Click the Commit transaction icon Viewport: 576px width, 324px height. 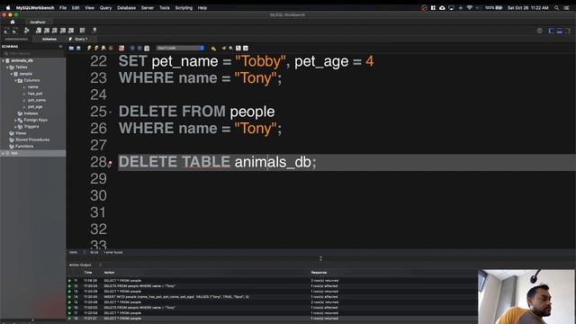pyautogui.click(x=132, y=48)
